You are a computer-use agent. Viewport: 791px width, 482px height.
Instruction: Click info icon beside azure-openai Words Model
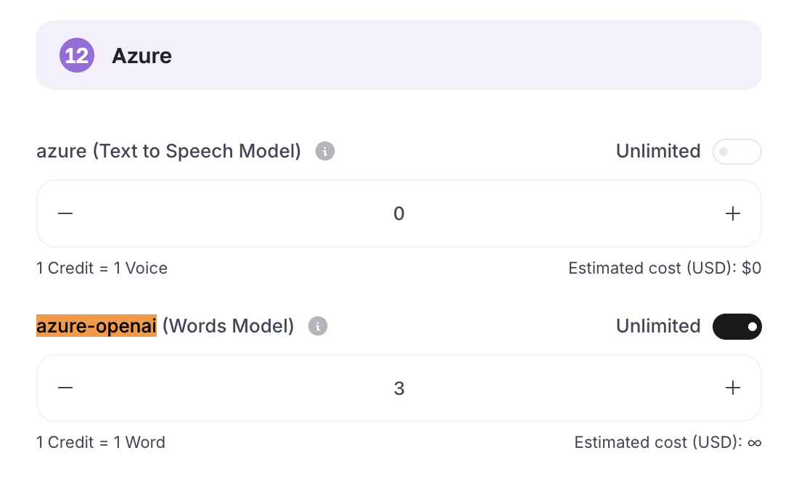(318, 326)
